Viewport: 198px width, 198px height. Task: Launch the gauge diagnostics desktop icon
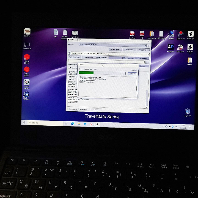tap(27, 84)
